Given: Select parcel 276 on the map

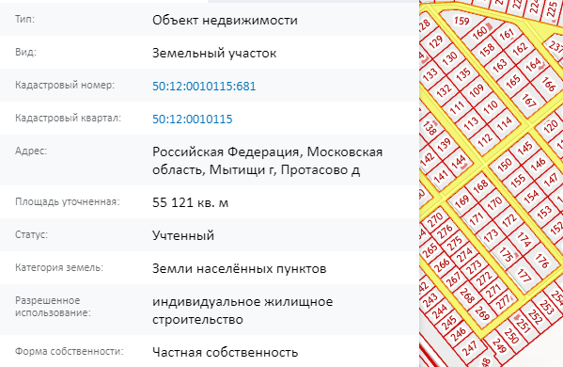Looking at the screenshot, I should 445,231.
